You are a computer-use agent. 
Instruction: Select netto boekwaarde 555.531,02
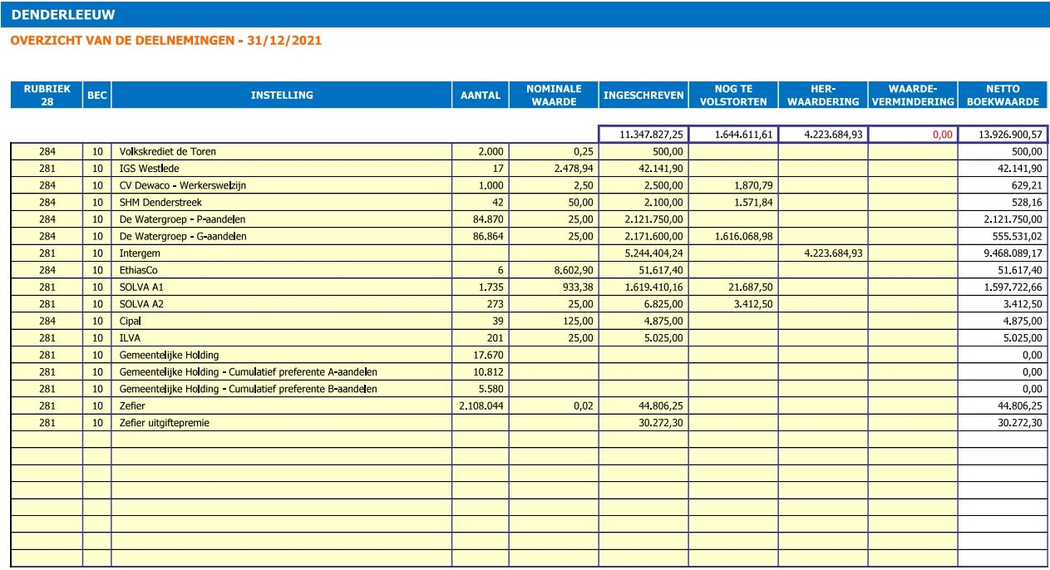pyautogui.click(x=1003, y=237)
